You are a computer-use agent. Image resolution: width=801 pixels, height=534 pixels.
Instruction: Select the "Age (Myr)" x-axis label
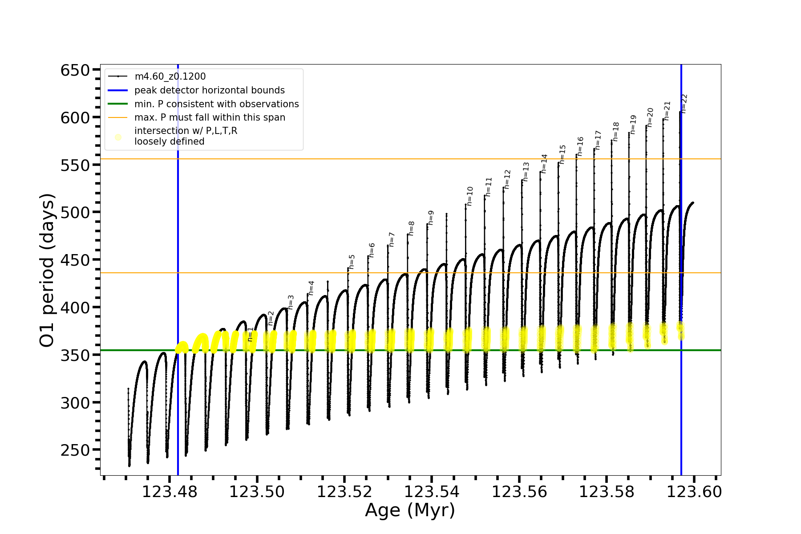410,510
